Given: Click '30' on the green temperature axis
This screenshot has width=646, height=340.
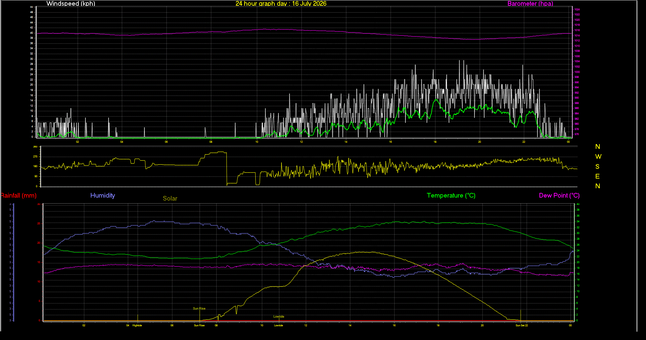Looking at the screenshot, I should (578, 233).
